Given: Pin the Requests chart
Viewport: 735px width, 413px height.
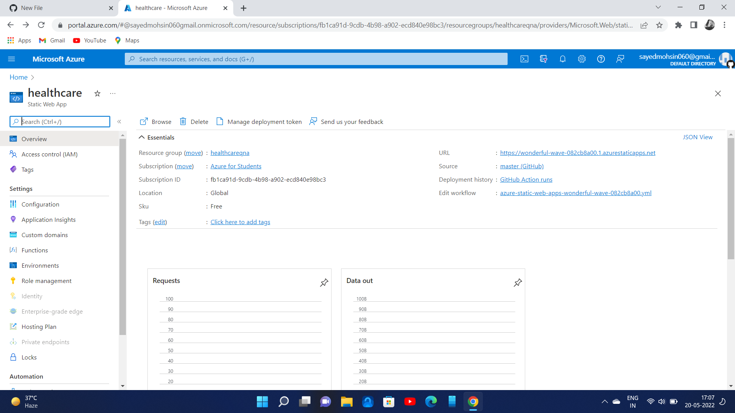Looking at the screenshot, I should pos(324,283).
